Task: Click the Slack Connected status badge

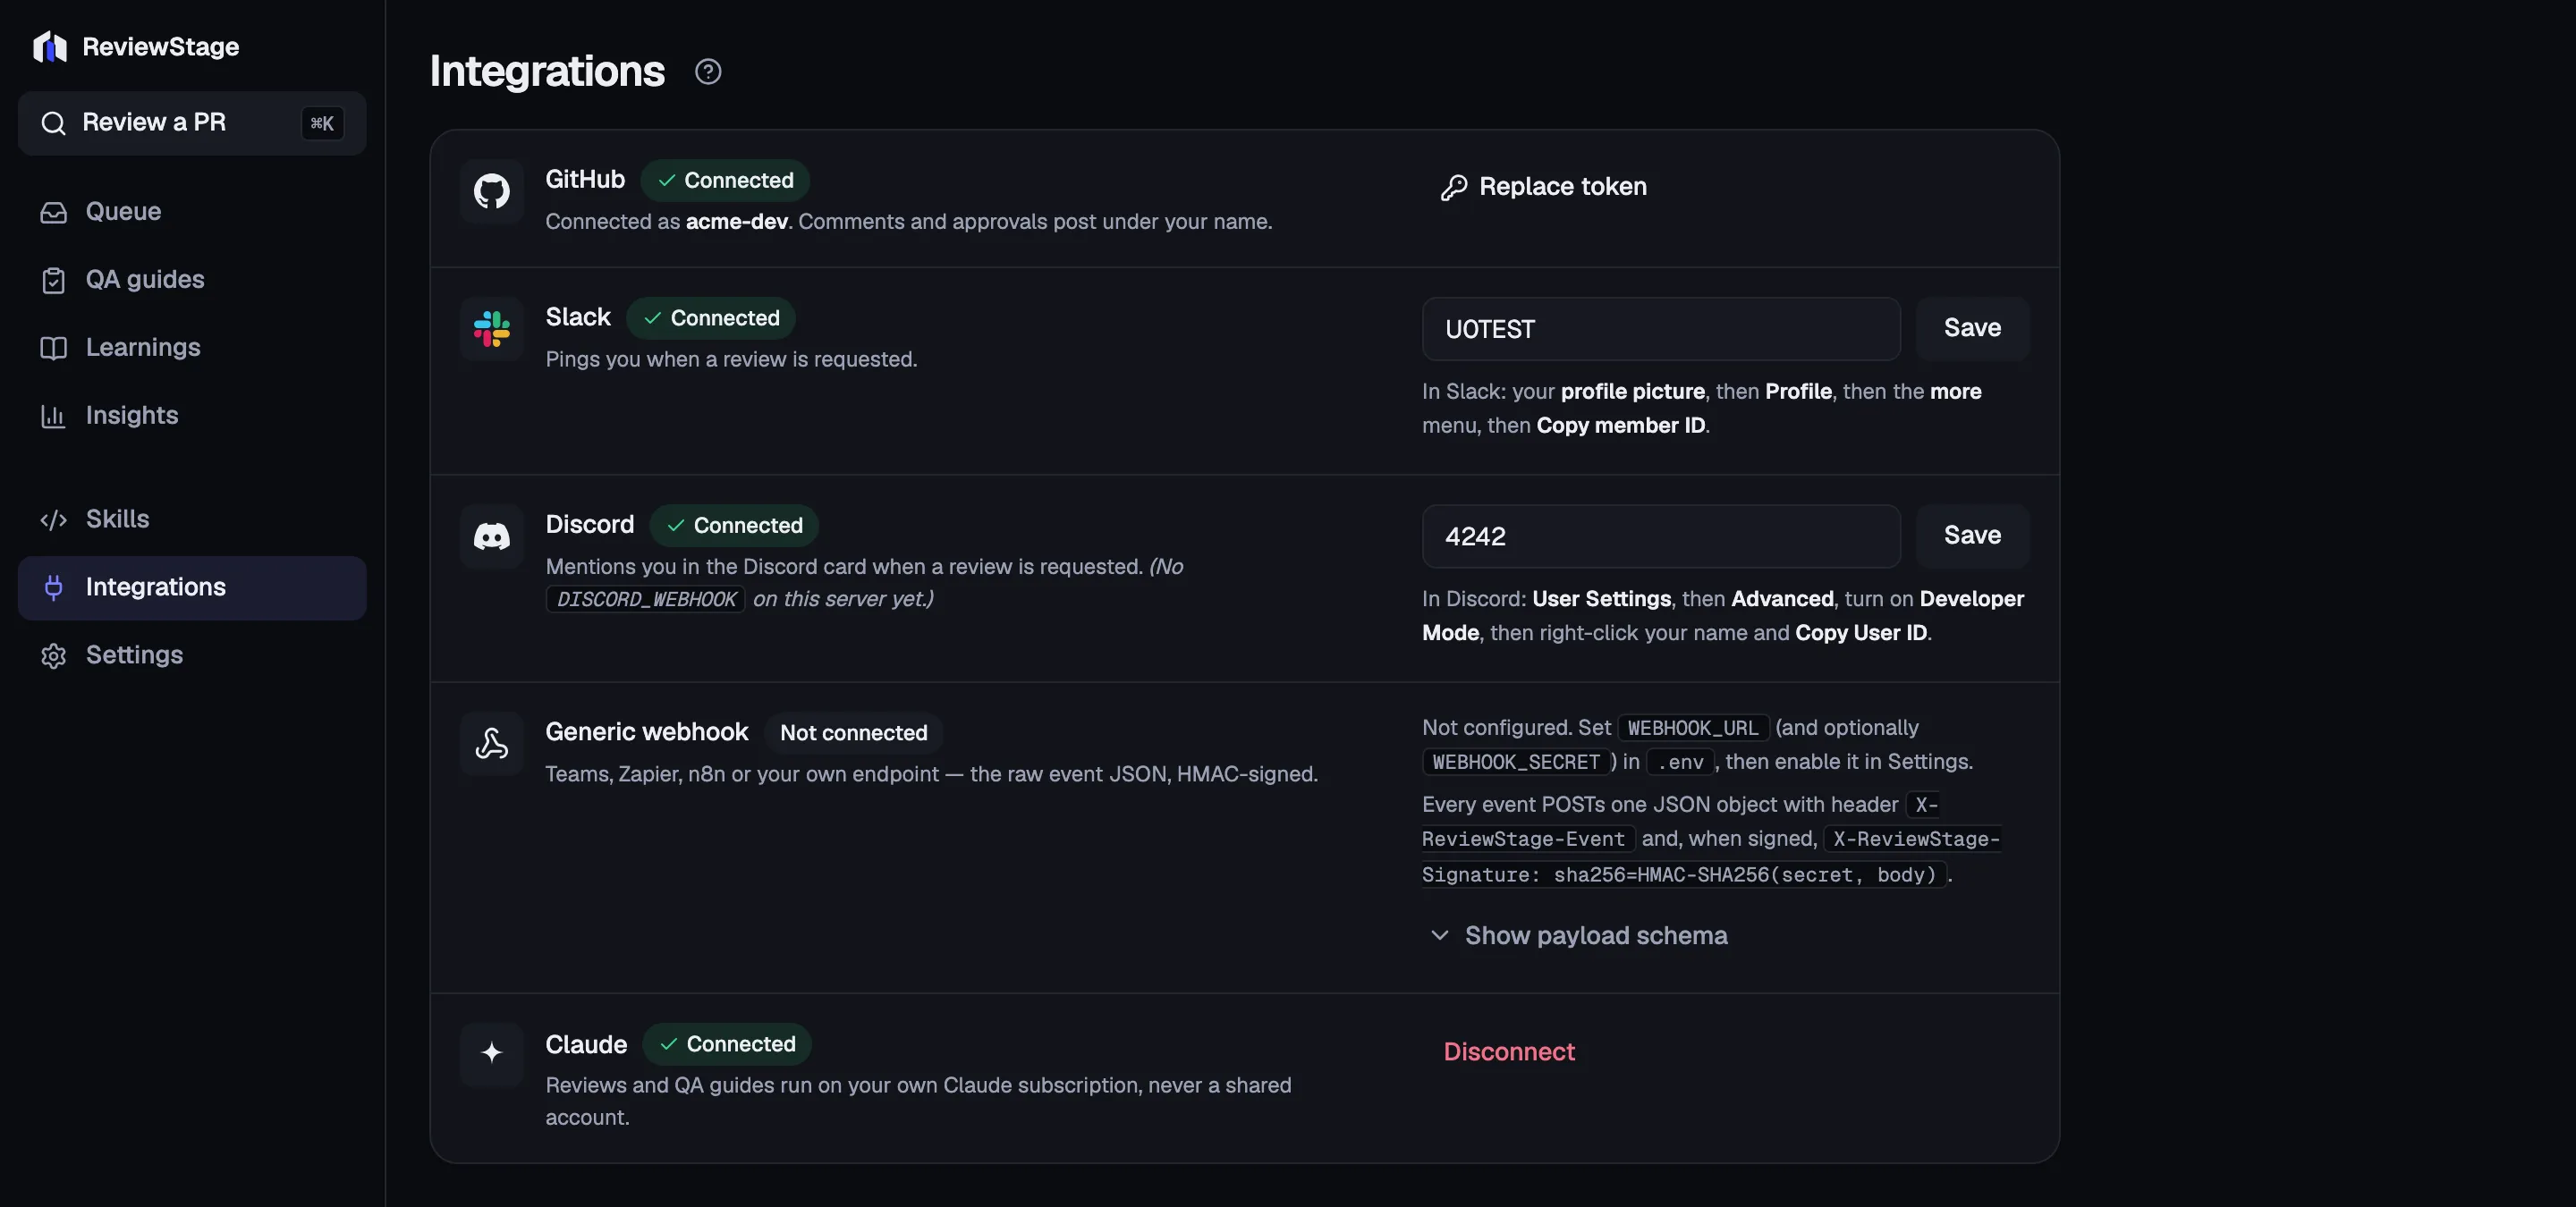Action: point(711,317)
